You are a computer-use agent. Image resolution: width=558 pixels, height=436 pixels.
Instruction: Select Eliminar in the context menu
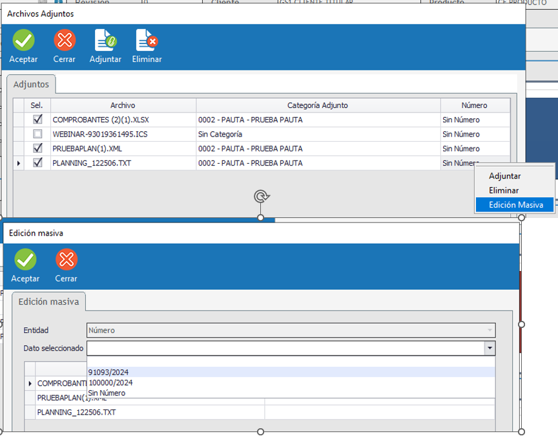tap(515, 190)
